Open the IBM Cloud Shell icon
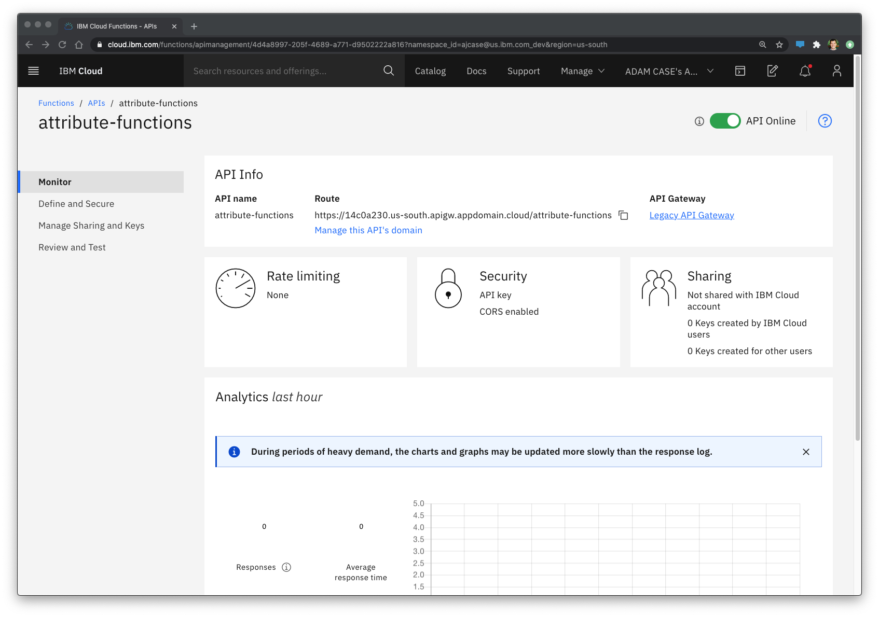 pos(740,71)
